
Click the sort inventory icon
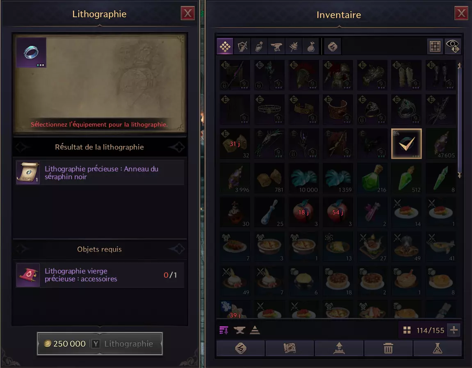pyautogui.click(x=223, y=330)
